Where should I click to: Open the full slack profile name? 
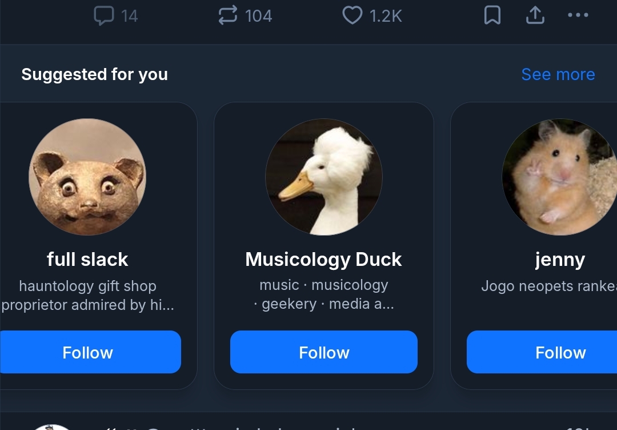coord(87,260)
